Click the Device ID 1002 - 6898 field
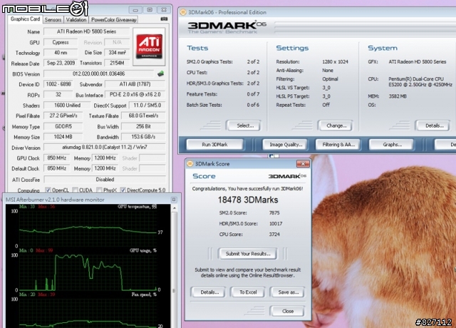The height and width of the screenshot is (328, 456). (x=58, y=84)
